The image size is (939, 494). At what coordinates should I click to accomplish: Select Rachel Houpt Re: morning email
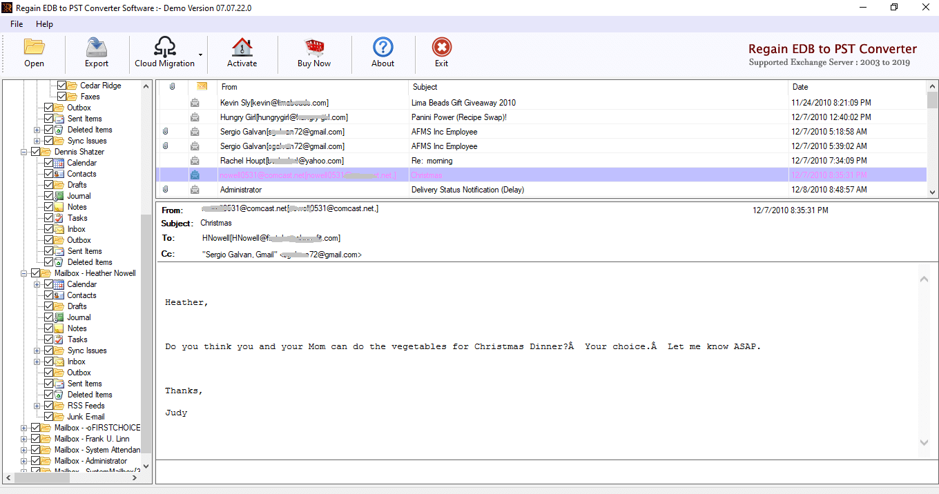pos(542,161)
